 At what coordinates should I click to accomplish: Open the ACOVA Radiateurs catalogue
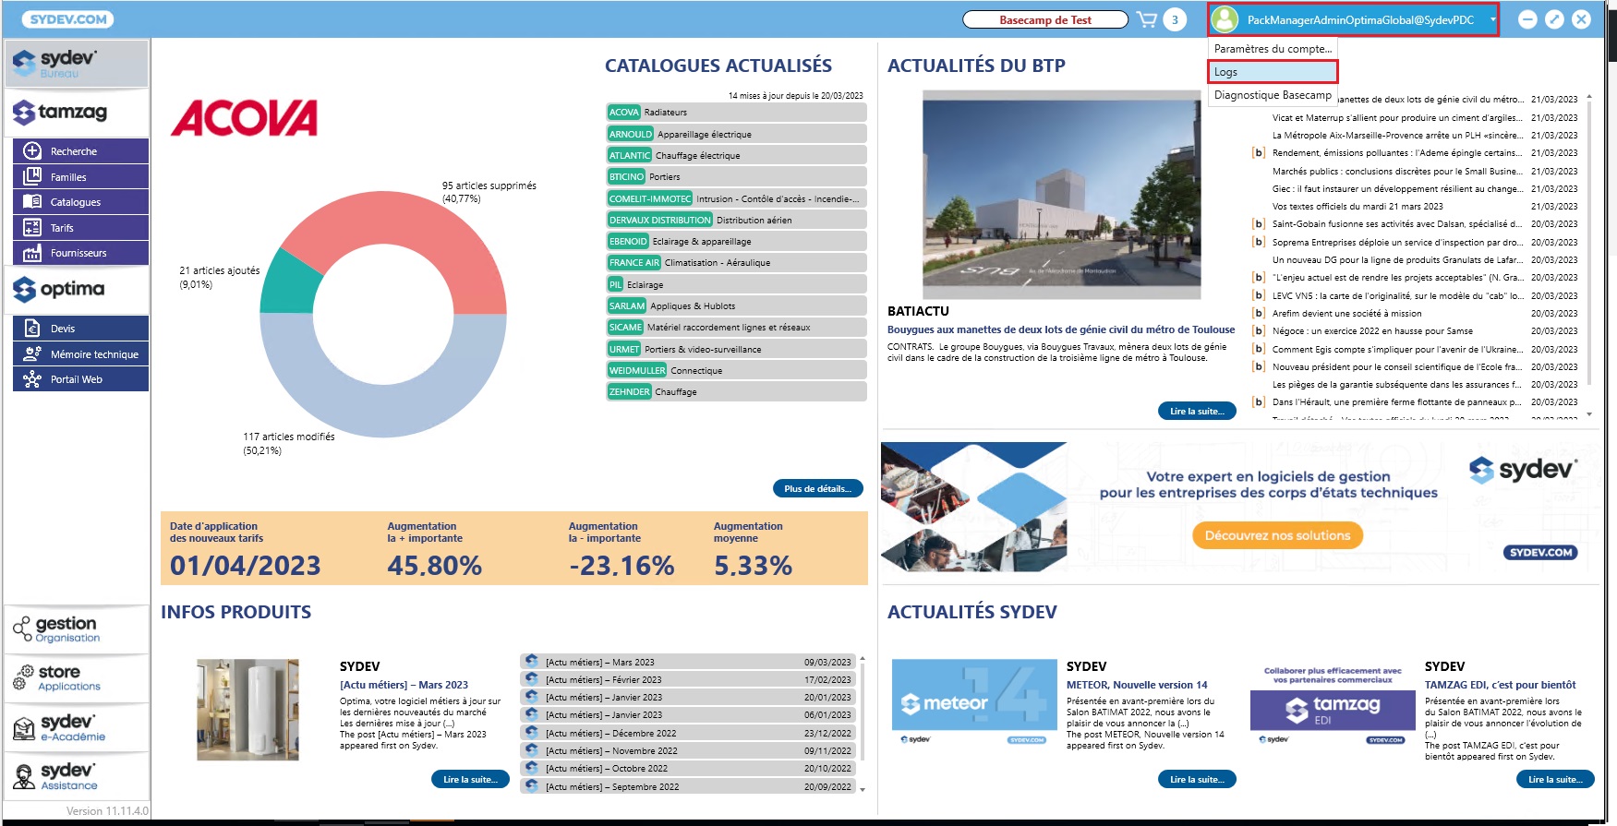(736, 113)
